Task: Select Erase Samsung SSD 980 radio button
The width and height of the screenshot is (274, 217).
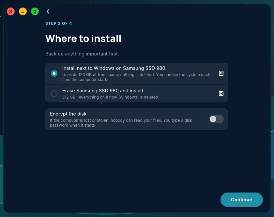Action: point(54,94)
